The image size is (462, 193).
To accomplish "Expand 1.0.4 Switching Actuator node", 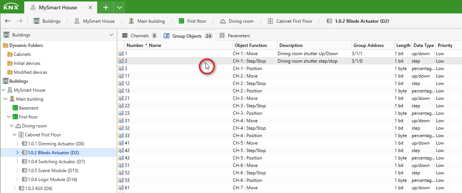I will [18, 162].
